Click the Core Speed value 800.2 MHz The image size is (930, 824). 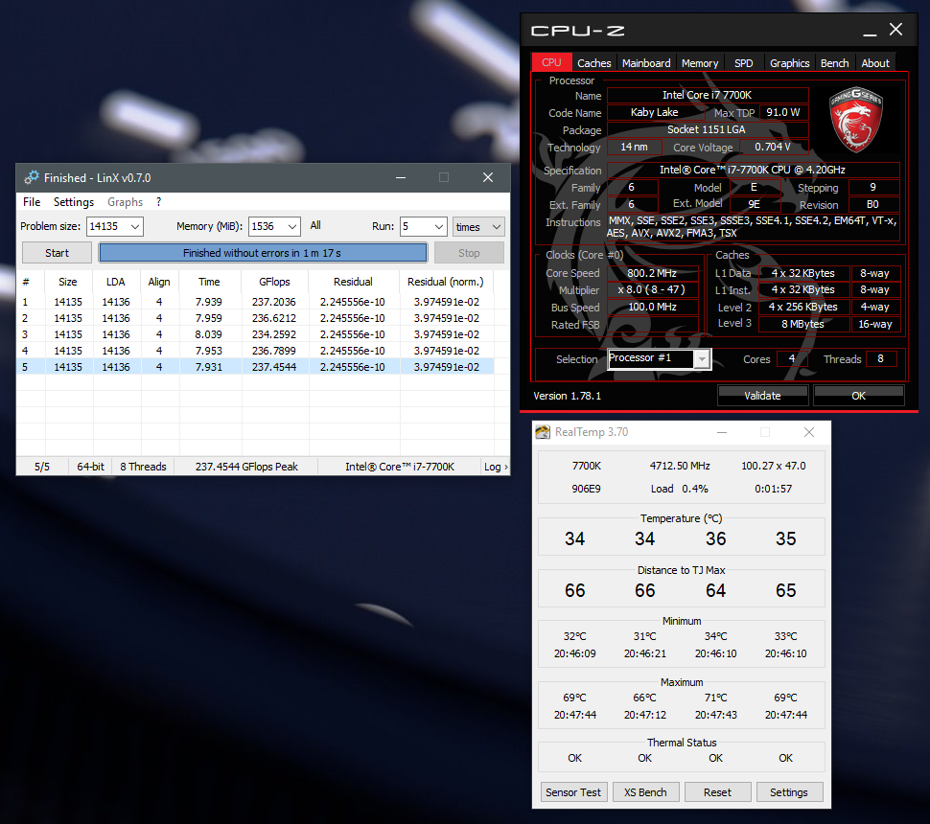pos(652,273)
